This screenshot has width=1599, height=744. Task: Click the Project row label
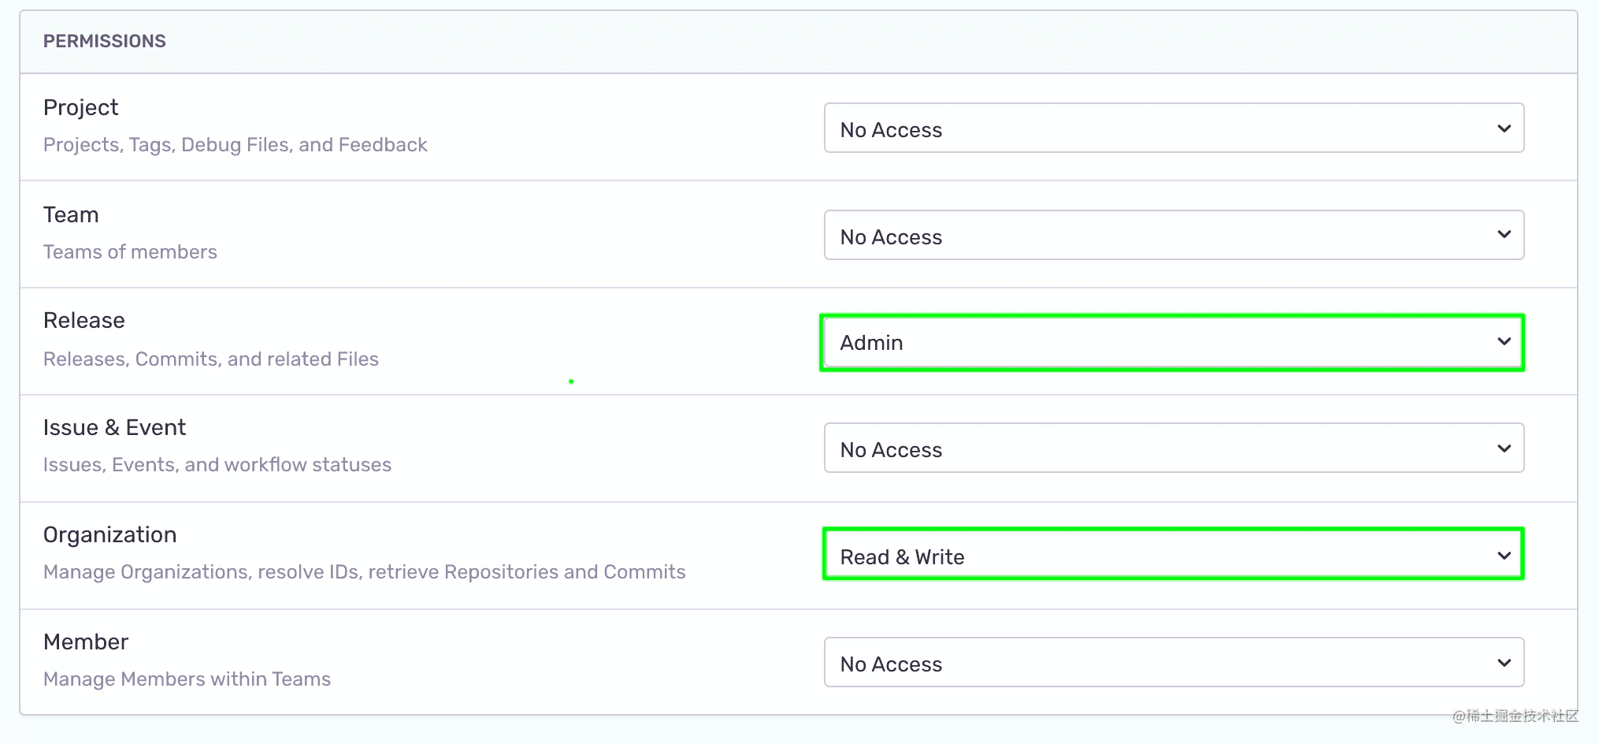[x=80, y=107]
